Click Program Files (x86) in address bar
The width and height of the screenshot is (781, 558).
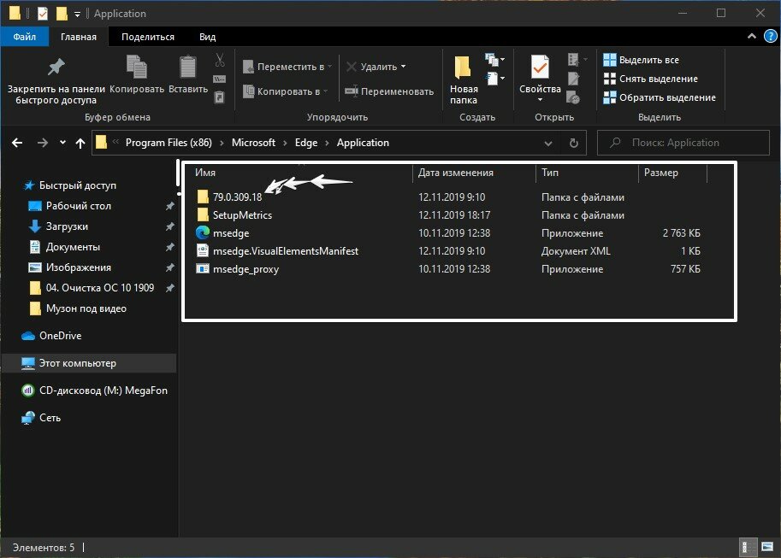(169, 143)
